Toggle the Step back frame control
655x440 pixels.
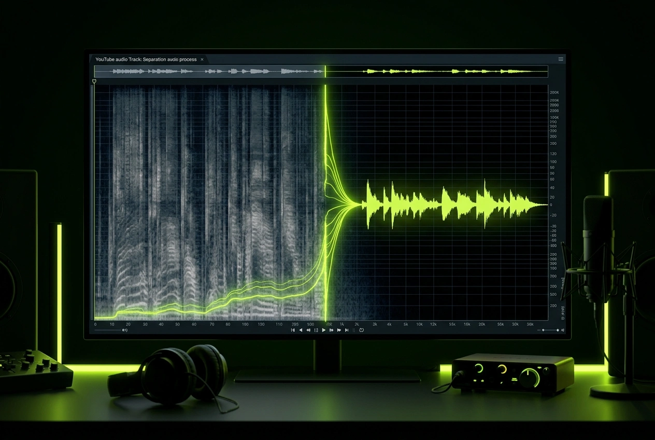(308, 330)
